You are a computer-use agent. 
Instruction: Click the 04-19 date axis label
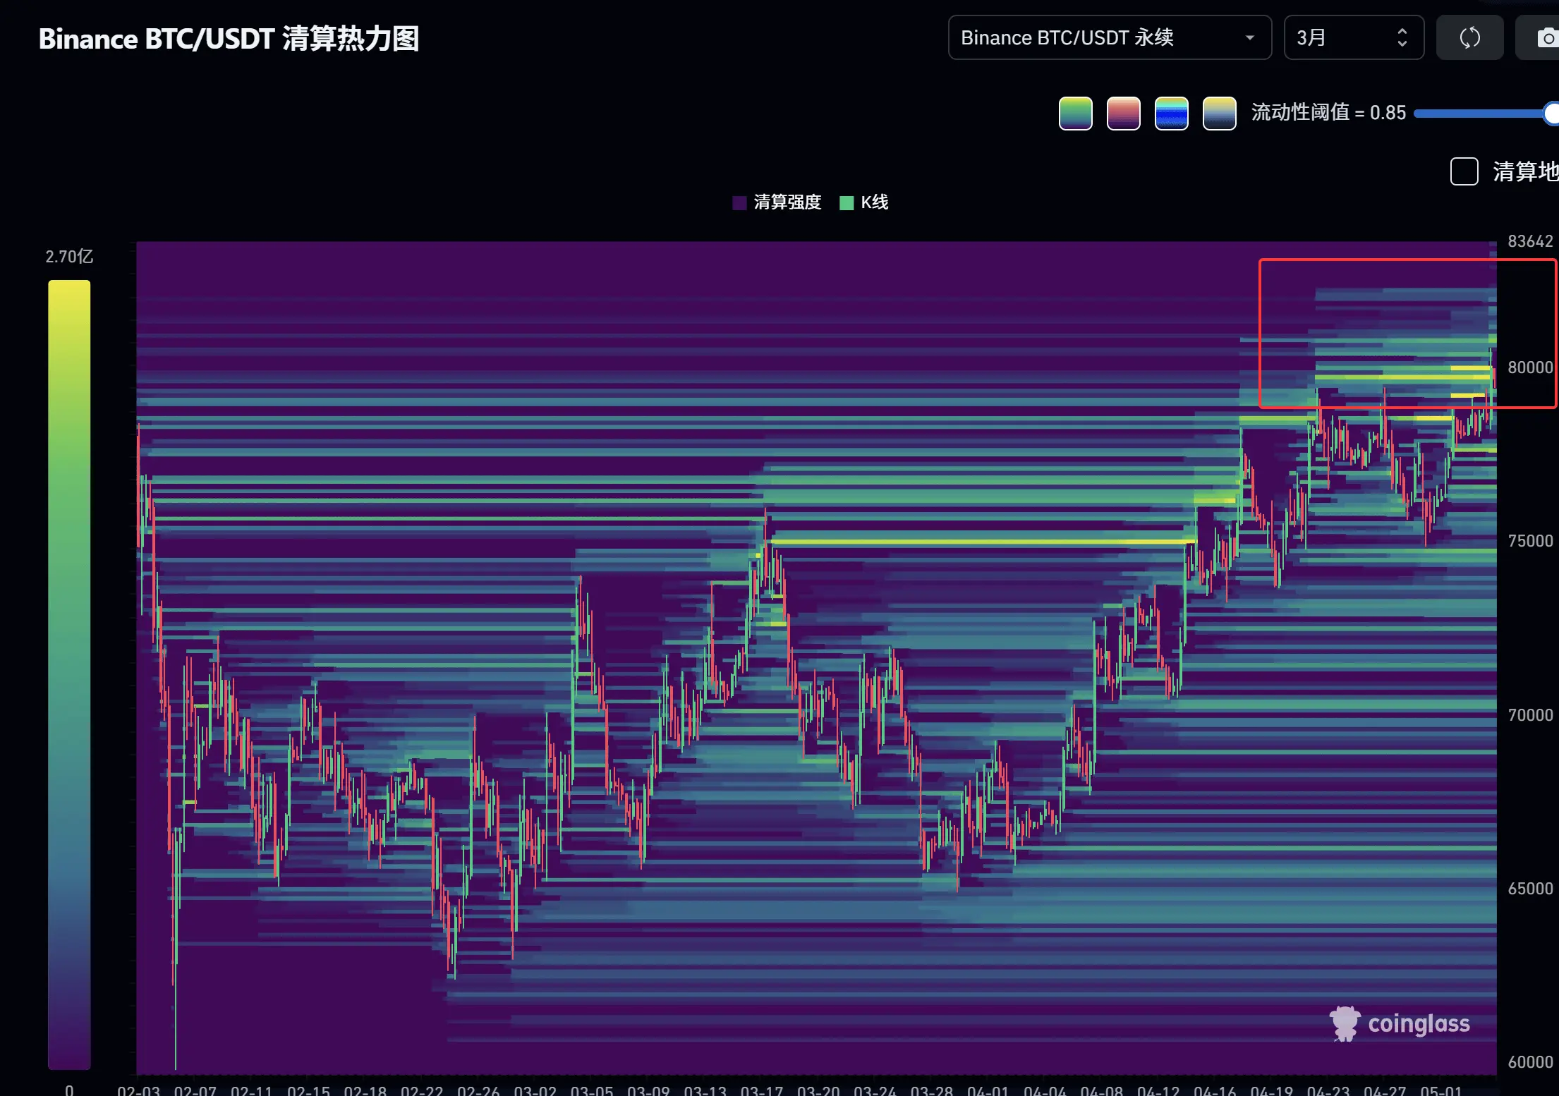(x=1272, y=1090)
